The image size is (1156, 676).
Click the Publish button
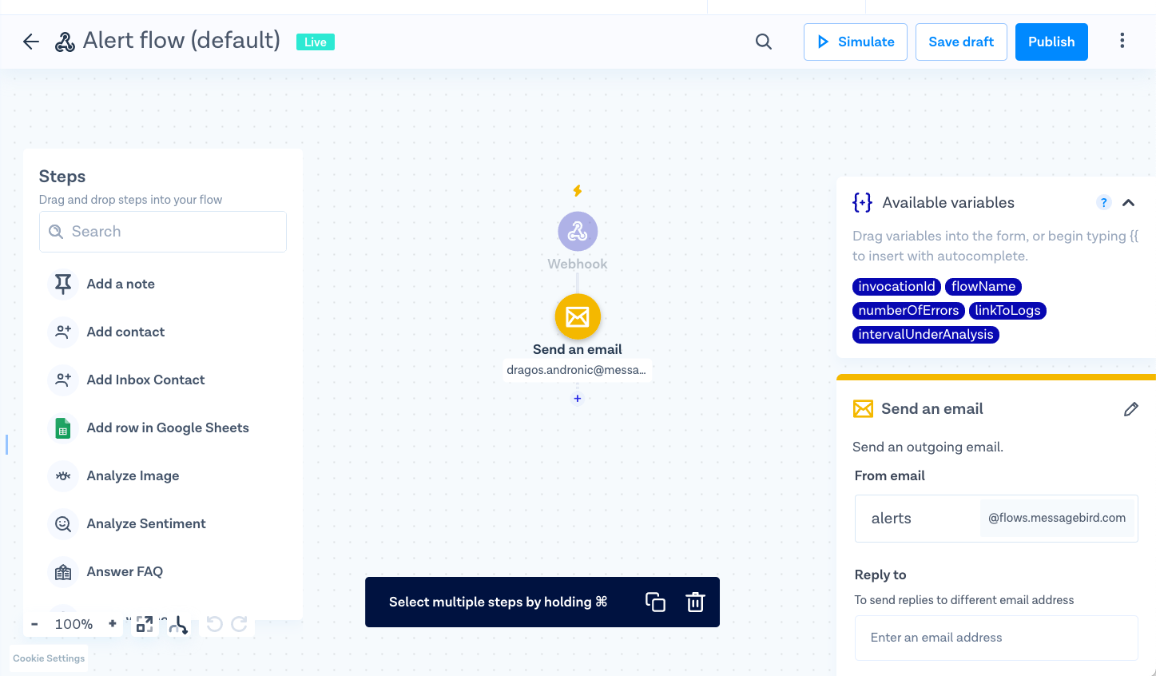(1051, 42)
